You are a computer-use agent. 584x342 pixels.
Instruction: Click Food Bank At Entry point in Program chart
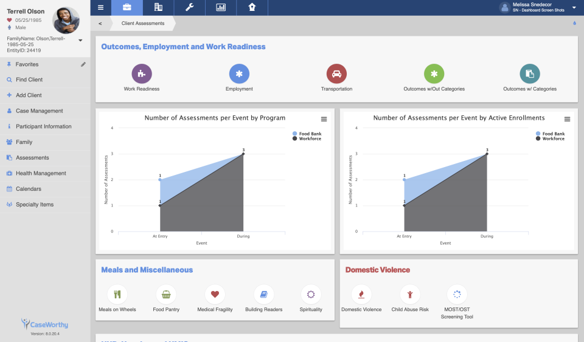pos(160,180)
